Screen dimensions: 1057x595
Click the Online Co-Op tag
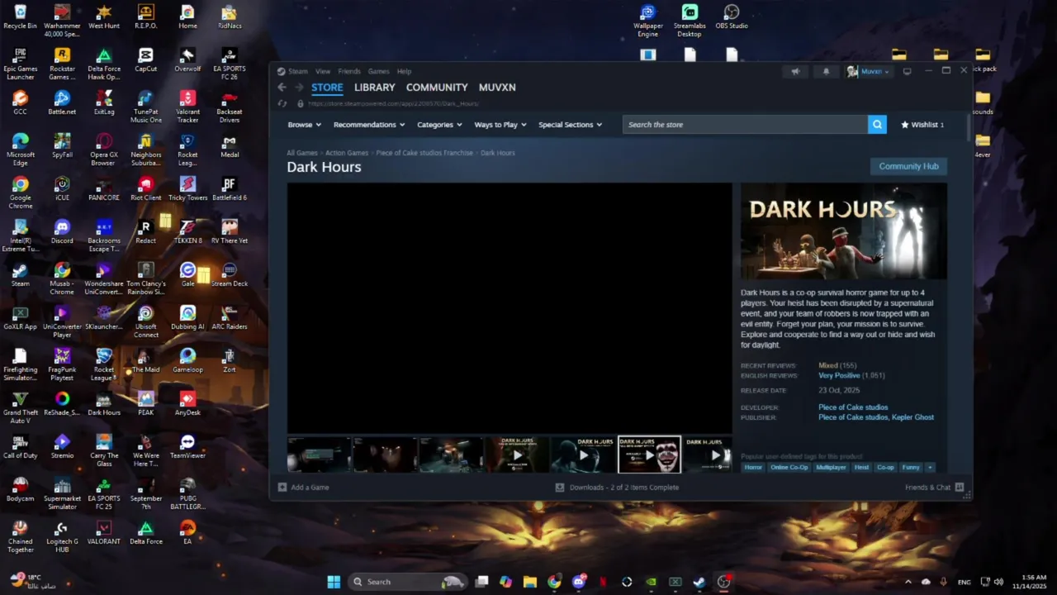(789, 468)
